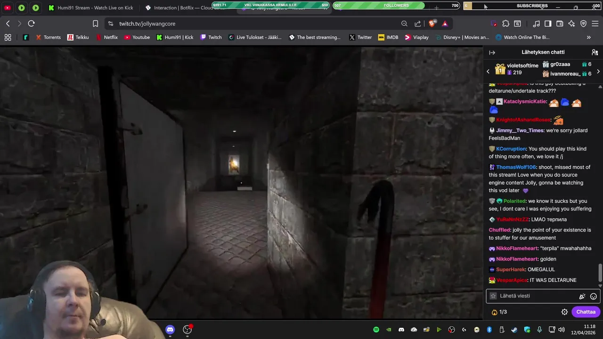Open the pinned YouTube tab
Image resolution: width=603 pixels, height=339 pixels.
coord(8,8)
